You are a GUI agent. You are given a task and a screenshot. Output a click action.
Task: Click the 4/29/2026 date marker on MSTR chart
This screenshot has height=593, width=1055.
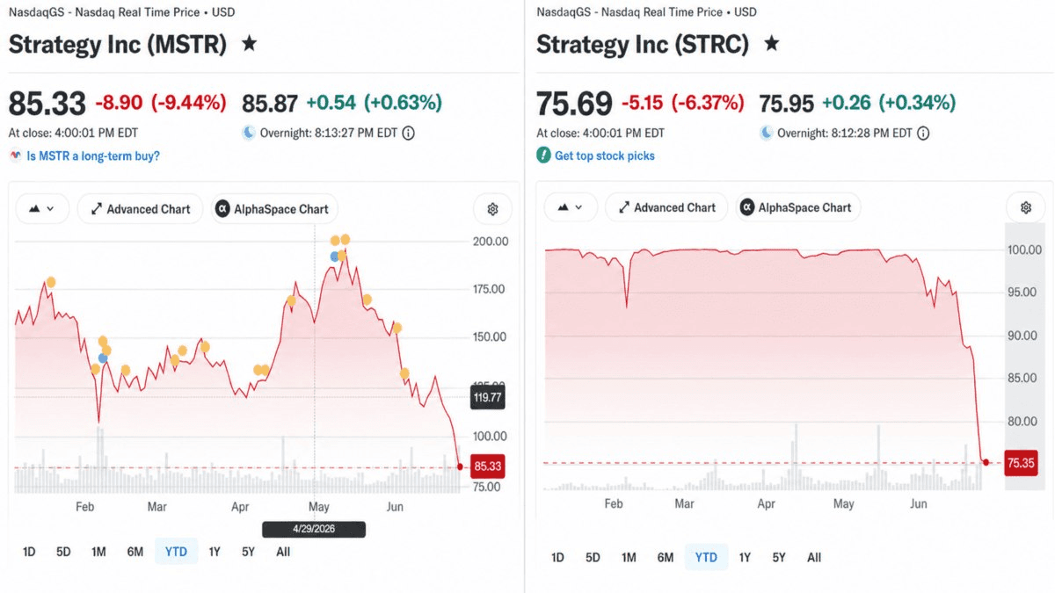(x=314, y=529)
